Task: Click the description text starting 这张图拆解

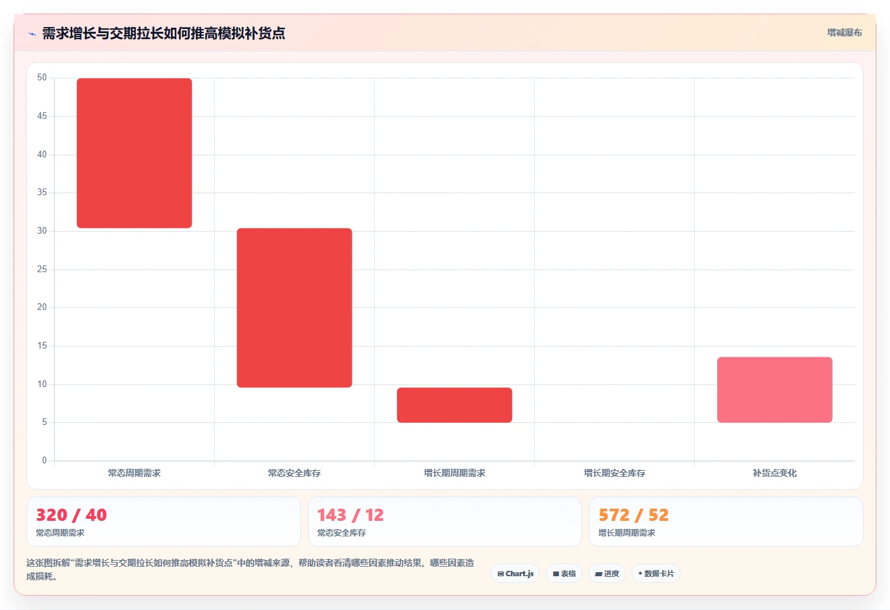Action: (x=250, y=569)
